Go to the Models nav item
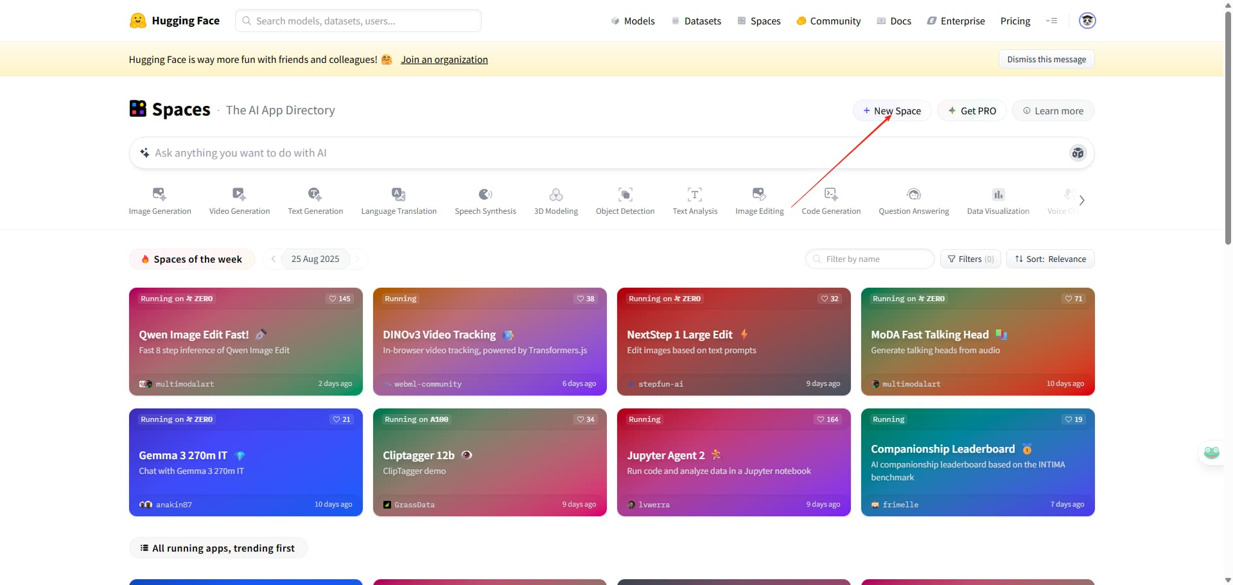This screenshot has height=585, width=1233. pyautogui.click(x=633, y=21)
